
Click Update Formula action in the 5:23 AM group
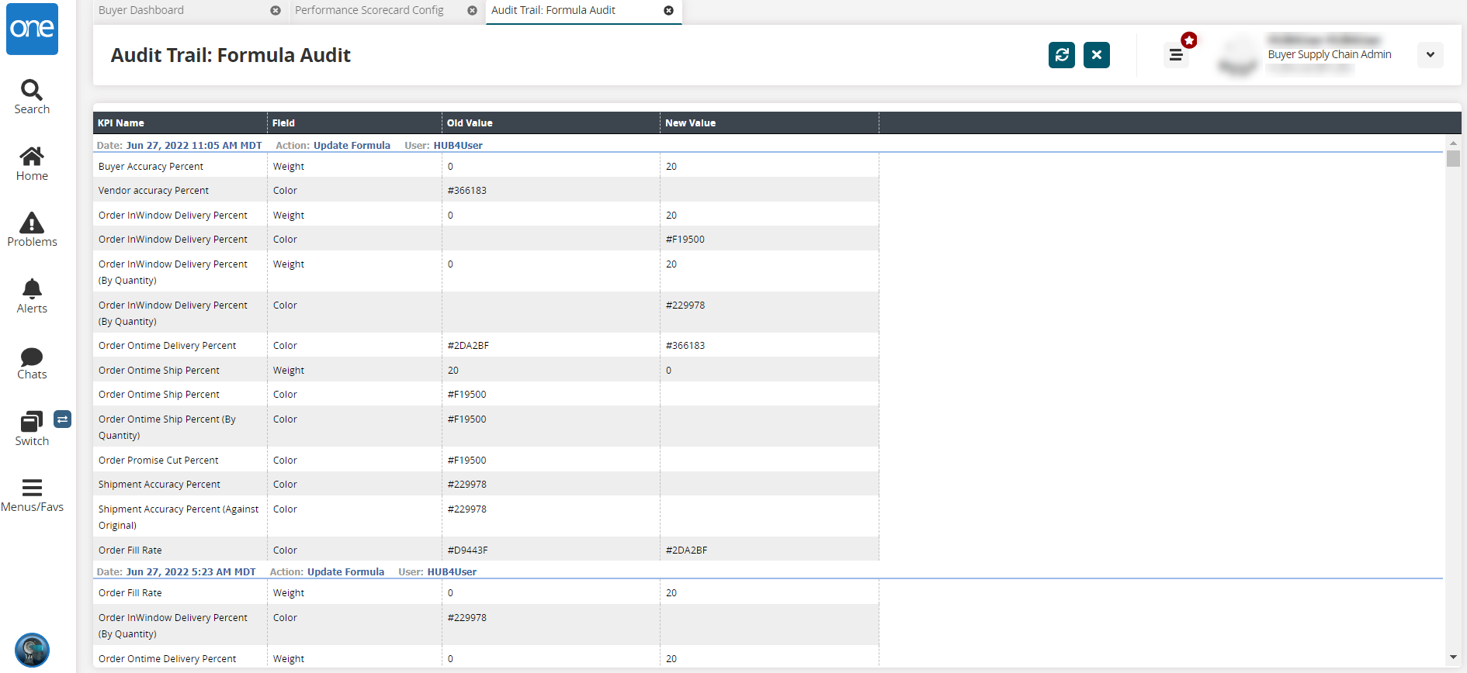pyautogui.click(x=345, y=572)
